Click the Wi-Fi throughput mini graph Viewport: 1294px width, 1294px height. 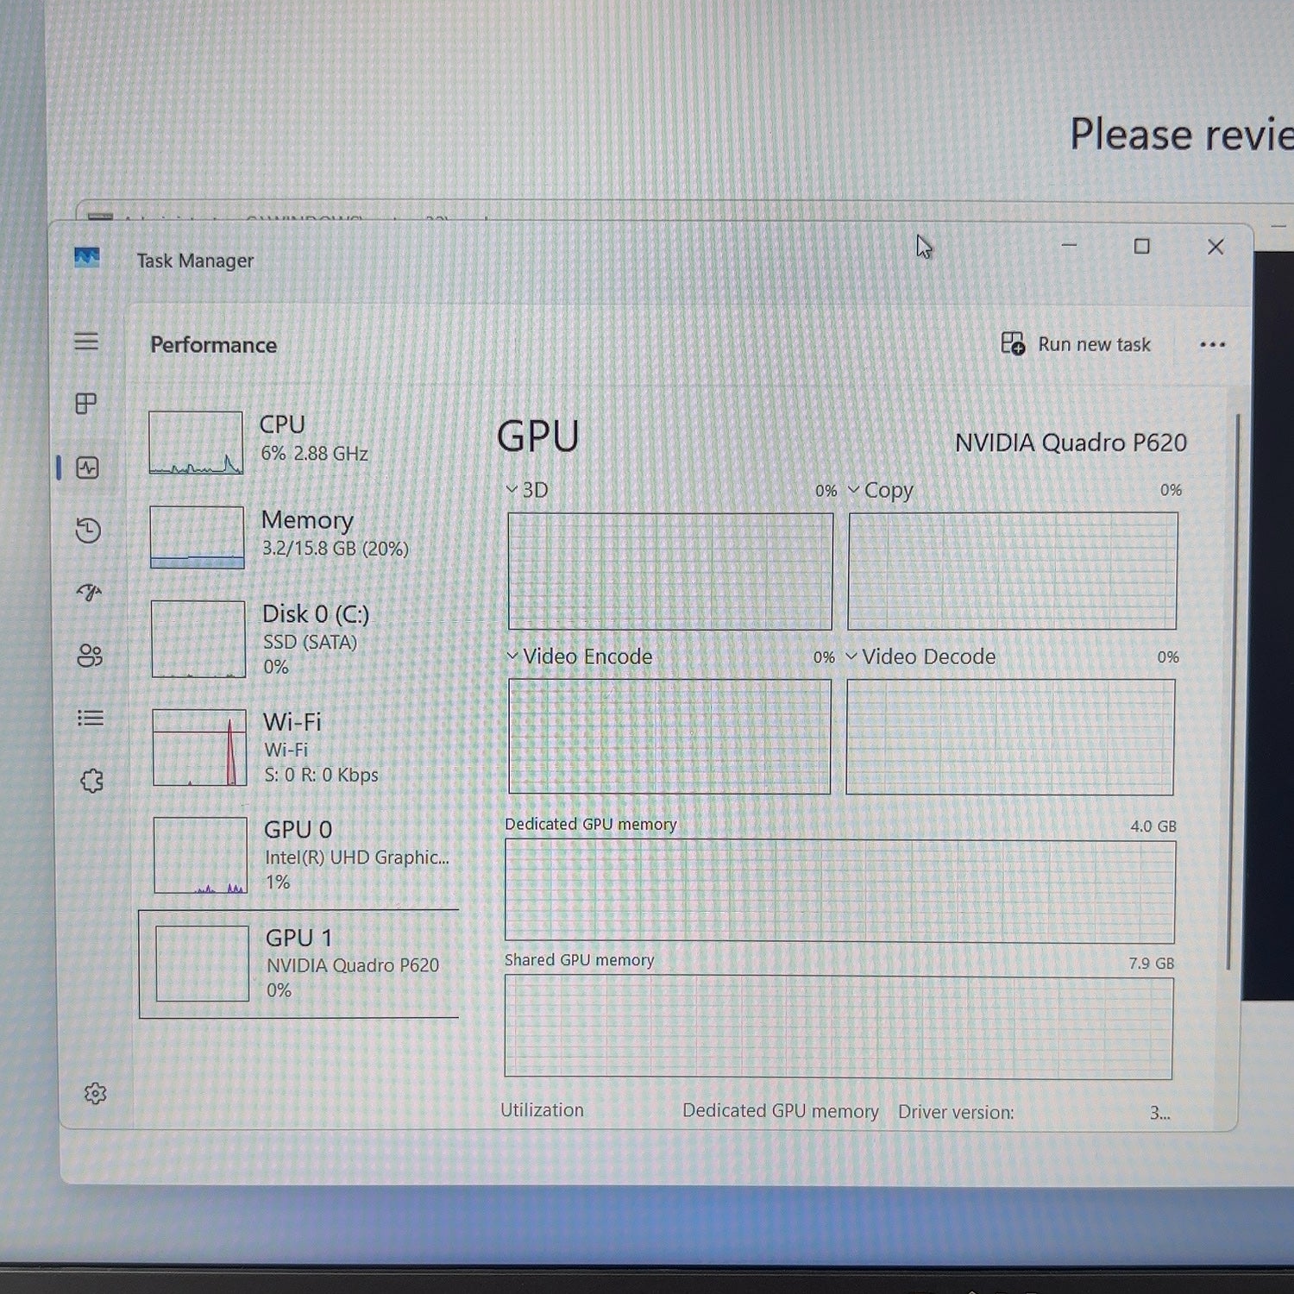(x=199, y=747)
